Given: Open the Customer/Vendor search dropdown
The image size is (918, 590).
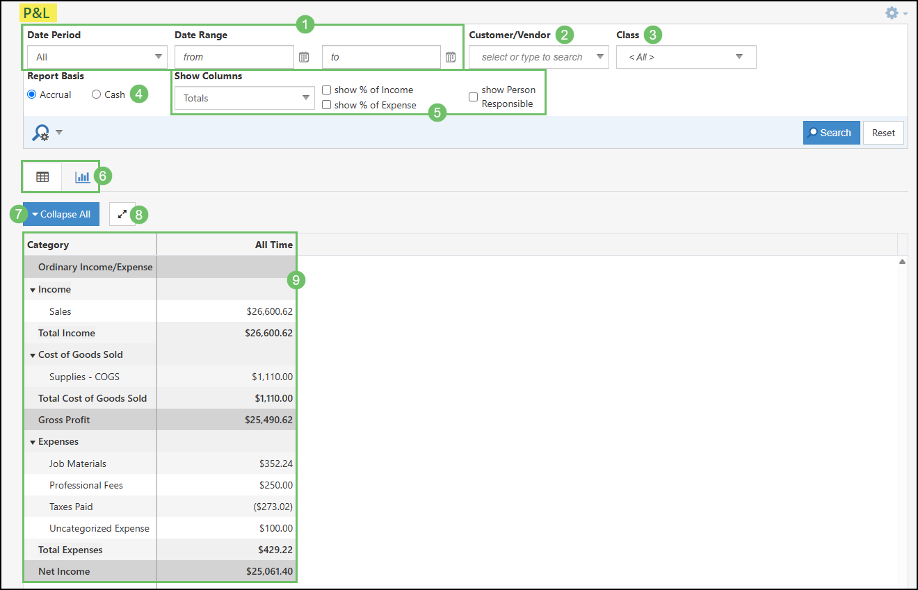Looking at the screenshot, I should (x=539, y=57).
